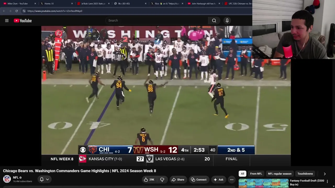The width and height of the screenshot is (335, 188).
Task: Go back with browser back arrow
Action: (x=4, y=11)
